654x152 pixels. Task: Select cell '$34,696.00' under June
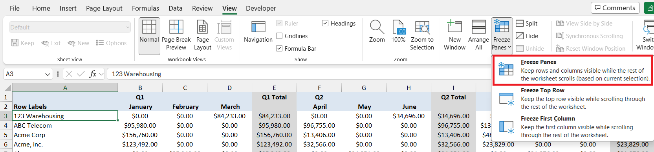tap(409, 116)
